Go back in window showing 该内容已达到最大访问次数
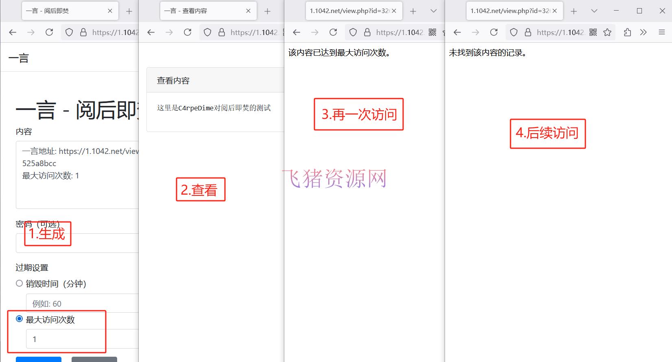The image size is (672, 362). pos(297,32)
